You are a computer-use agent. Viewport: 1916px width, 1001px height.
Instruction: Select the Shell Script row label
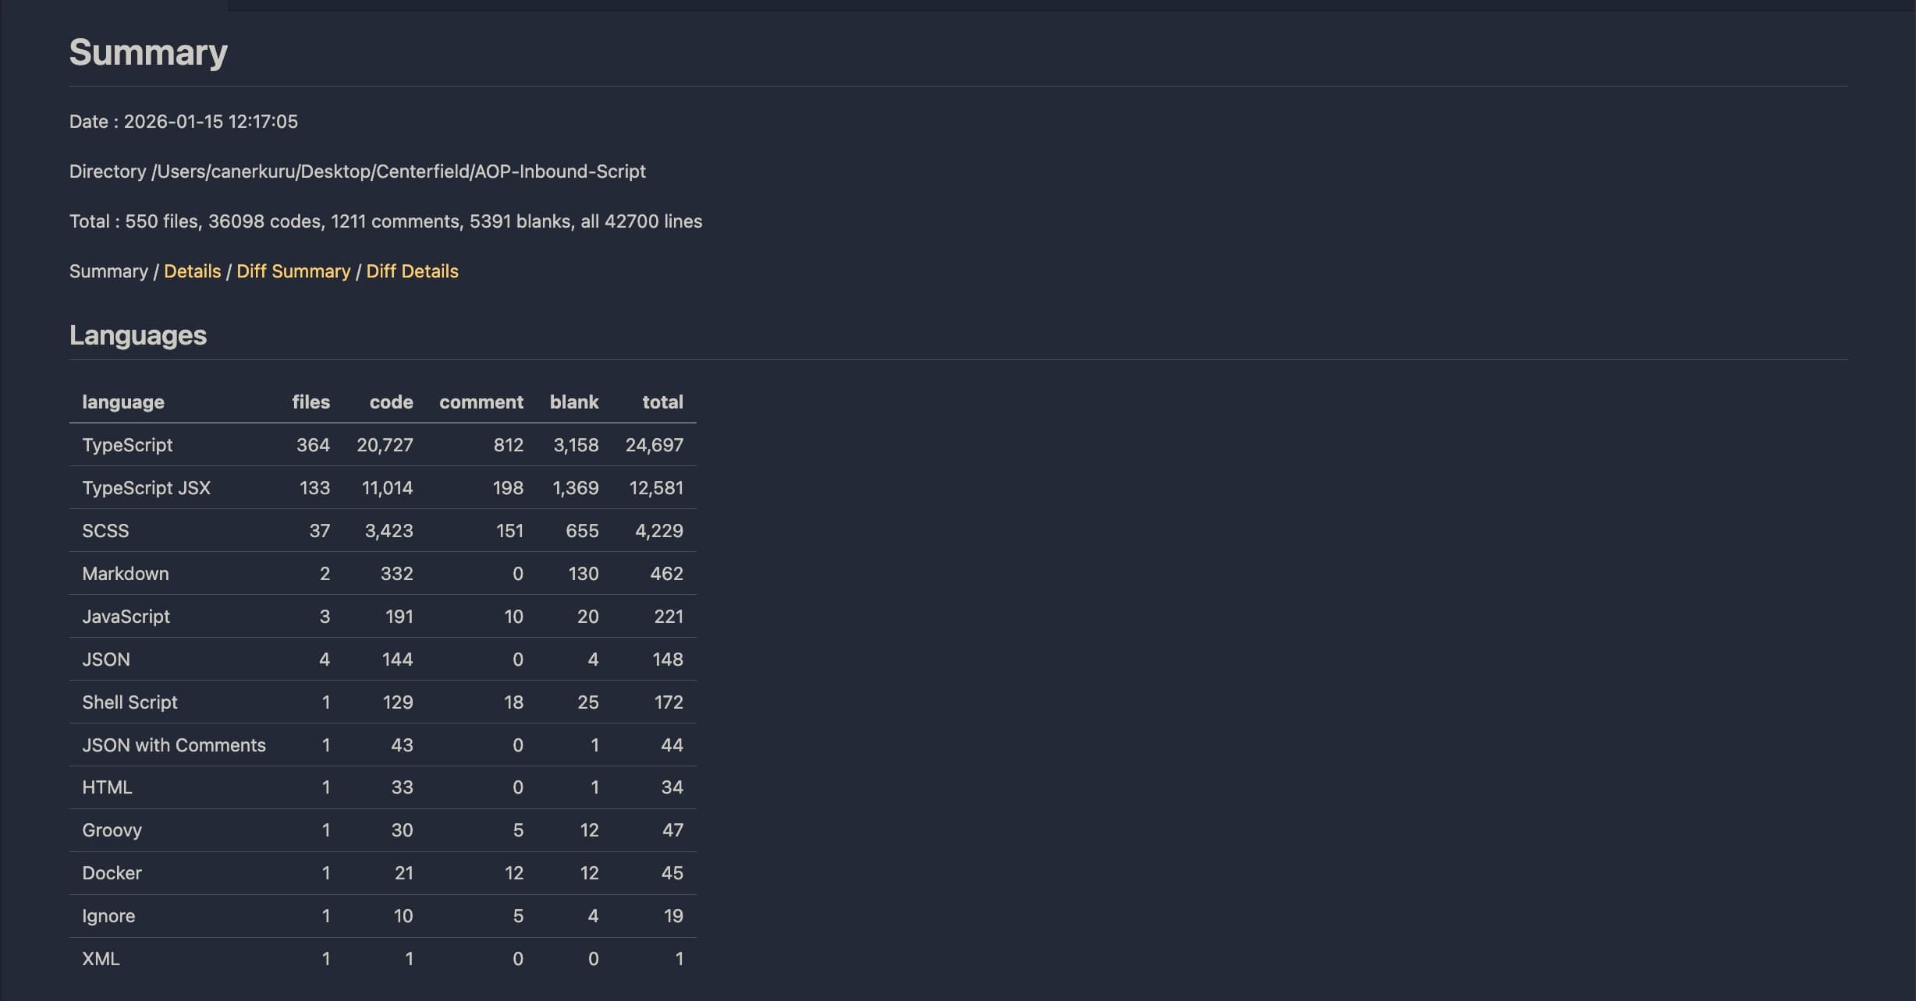[130, 702]
